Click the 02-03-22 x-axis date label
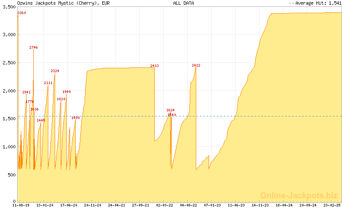This screenshot has width=342, height=209. point(165,206)
